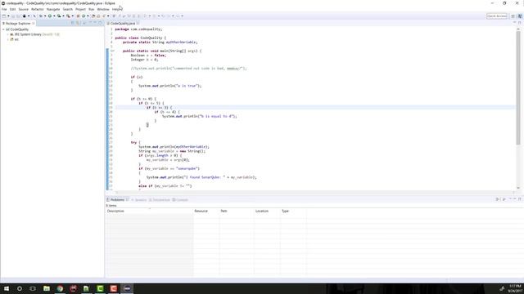Viewport: 524px width, 294px height.
Task: Click the Location column header
Action: coord(268,211)
